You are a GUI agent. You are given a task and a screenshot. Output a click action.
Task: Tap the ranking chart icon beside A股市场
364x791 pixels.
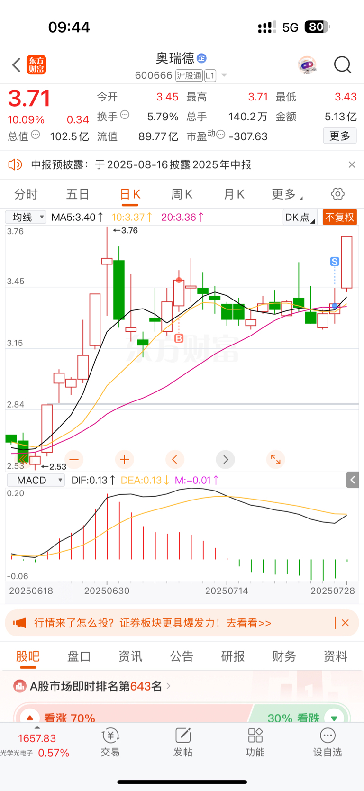pos(20,686)
